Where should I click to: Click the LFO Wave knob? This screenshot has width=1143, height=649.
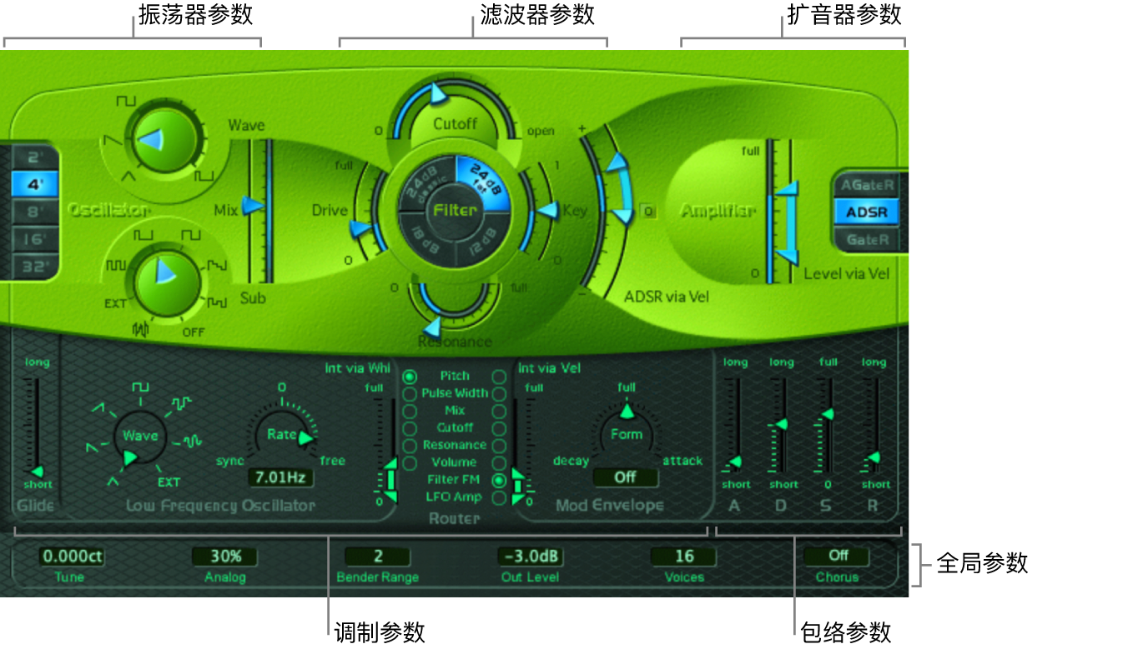click(139, 436)
